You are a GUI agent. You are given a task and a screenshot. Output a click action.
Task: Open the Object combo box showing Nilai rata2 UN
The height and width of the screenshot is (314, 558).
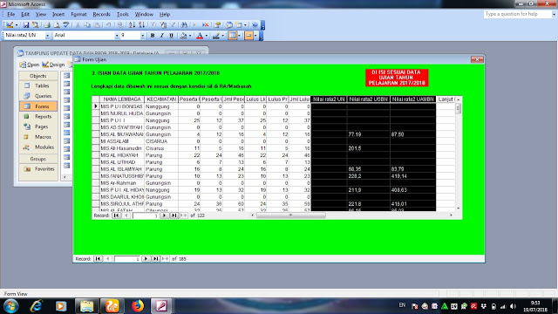(x=47, y=35)
